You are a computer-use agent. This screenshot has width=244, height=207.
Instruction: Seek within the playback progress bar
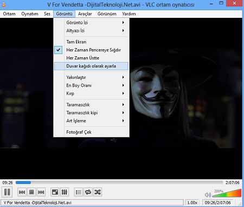(119, 183)
